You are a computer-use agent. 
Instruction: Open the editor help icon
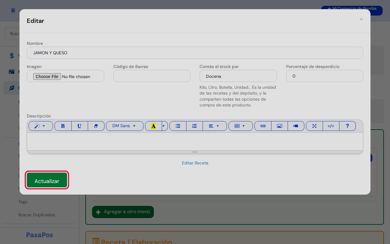click(347, 126)
